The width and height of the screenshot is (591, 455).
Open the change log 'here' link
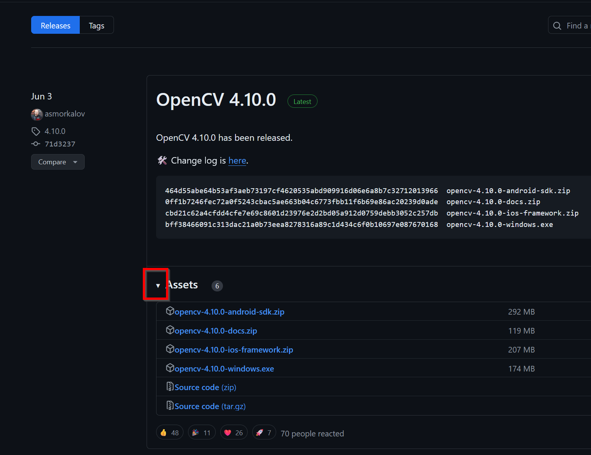pos(237,161)
